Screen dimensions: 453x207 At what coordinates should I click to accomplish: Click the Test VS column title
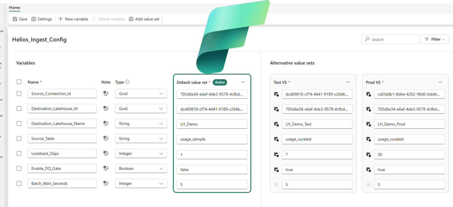(280, 82)
